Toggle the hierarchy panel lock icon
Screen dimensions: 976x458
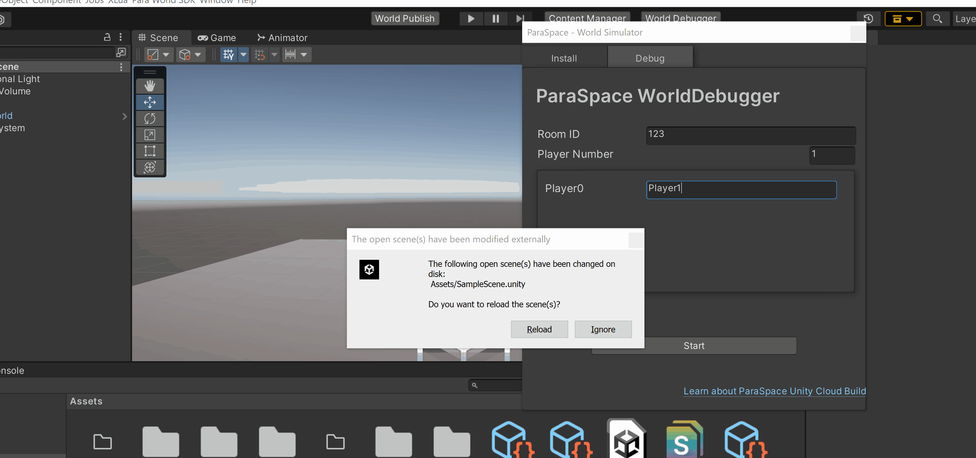click(107, 37)
